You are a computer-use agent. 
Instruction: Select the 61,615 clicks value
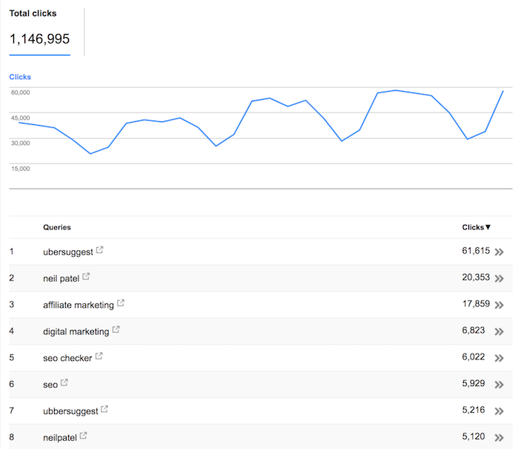tap(476, 251)
